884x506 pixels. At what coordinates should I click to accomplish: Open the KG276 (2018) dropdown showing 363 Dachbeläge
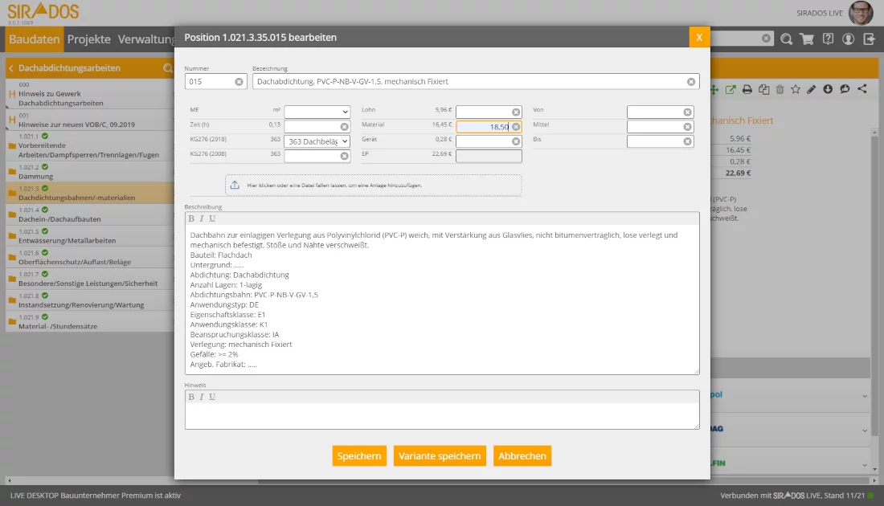click(317, 141)
